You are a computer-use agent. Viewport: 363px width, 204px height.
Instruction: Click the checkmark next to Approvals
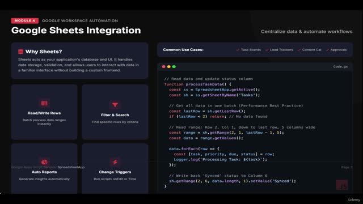[x=327, y=50]
